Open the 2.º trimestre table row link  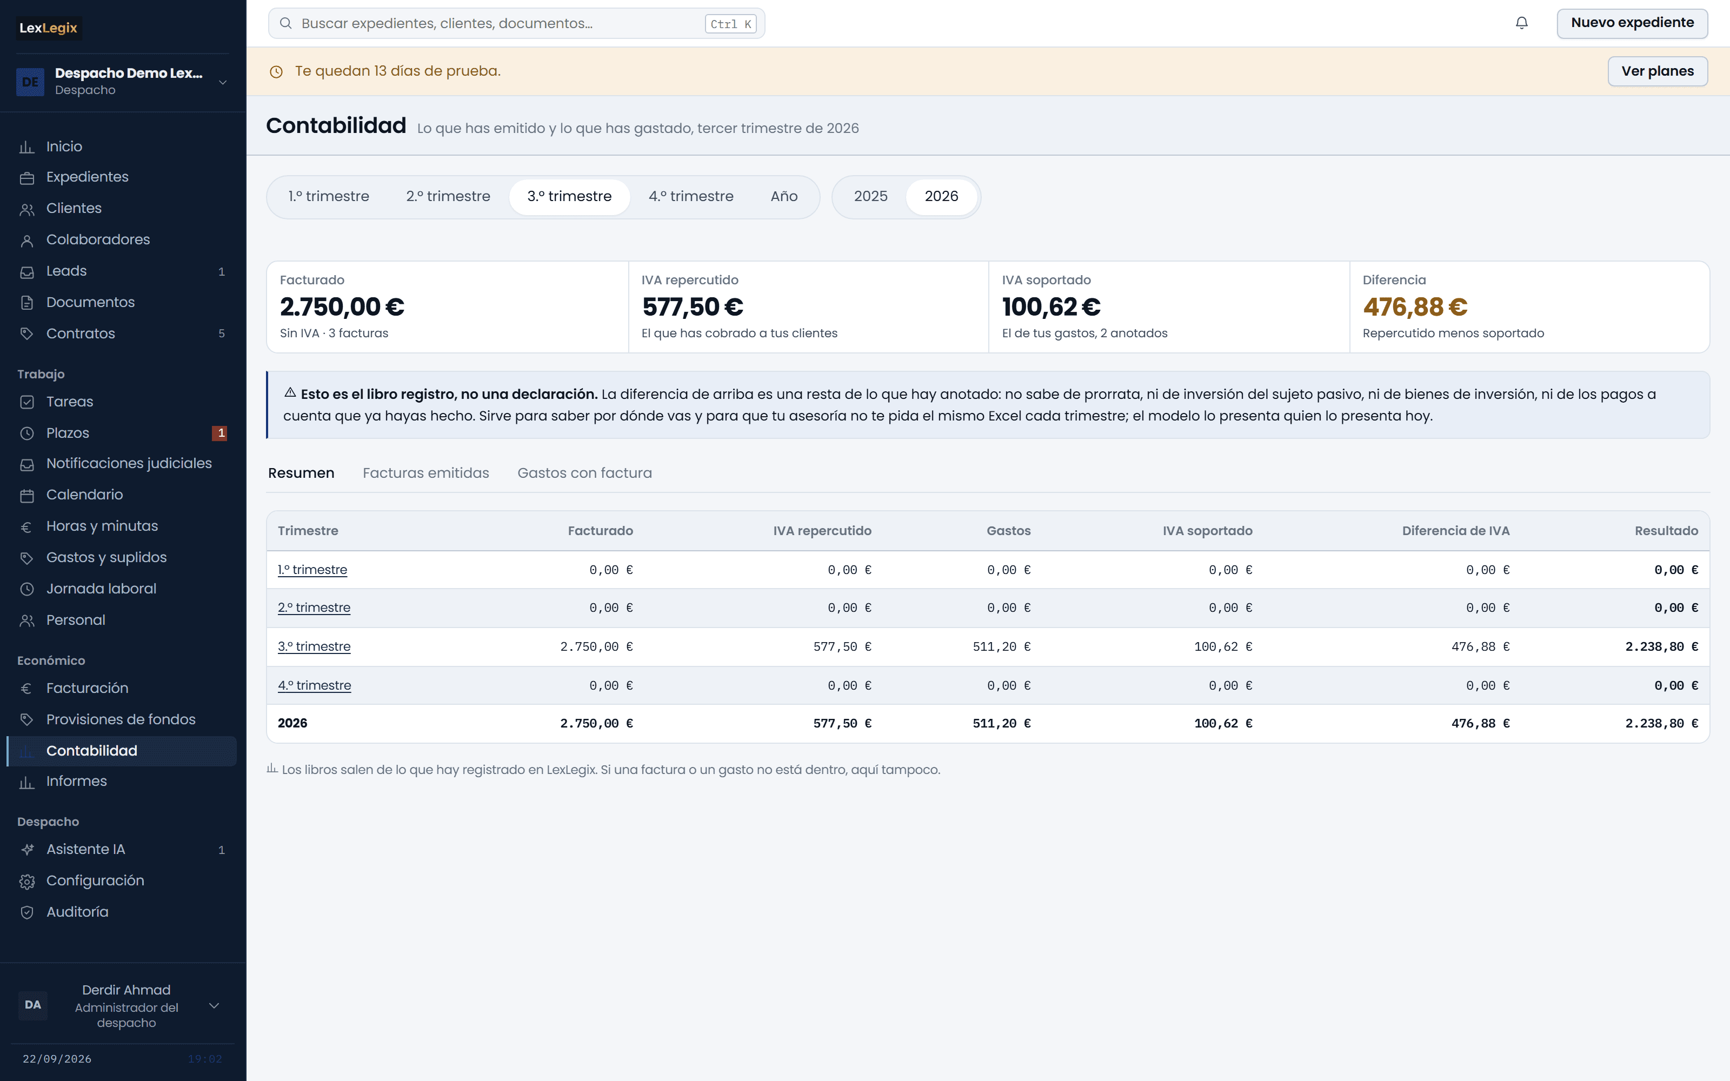click(314, 608)
